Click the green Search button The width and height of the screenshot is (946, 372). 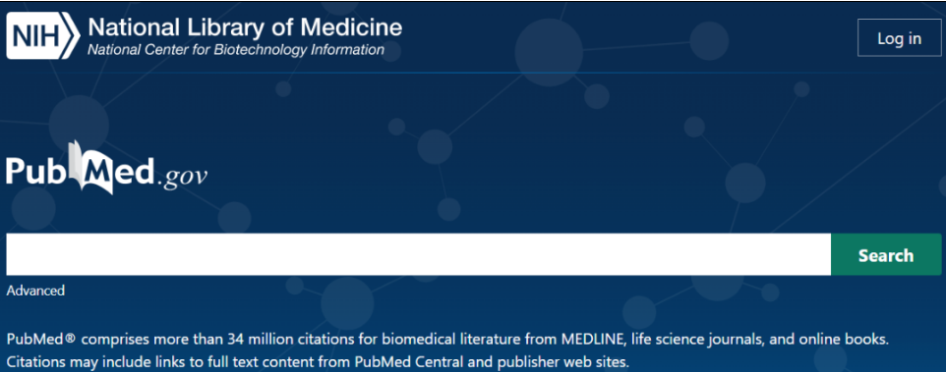tap(886, 254)
